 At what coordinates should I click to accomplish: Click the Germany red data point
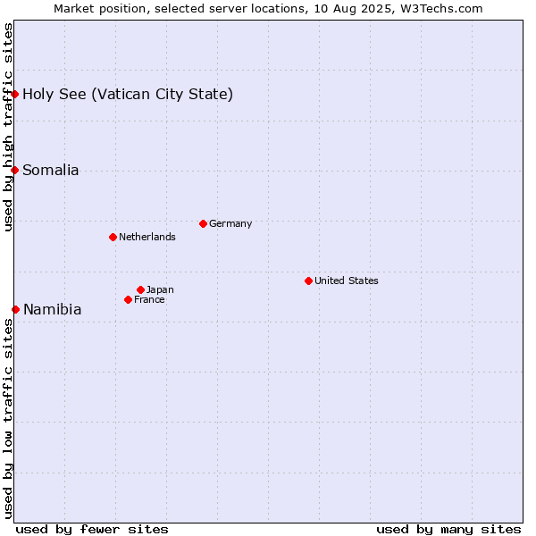[x=203, y=224]
